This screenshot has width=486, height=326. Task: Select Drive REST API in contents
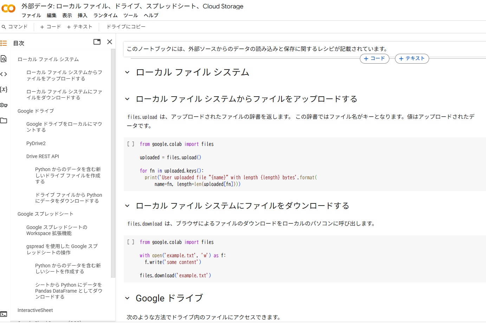(43, 156)
